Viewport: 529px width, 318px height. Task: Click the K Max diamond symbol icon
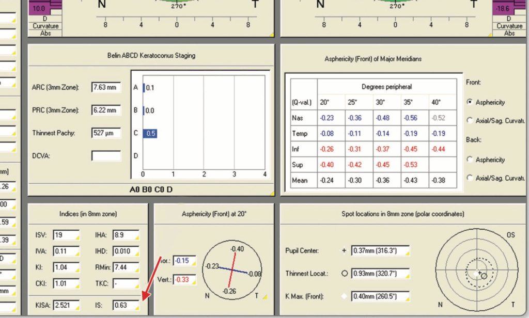(344, 296)
